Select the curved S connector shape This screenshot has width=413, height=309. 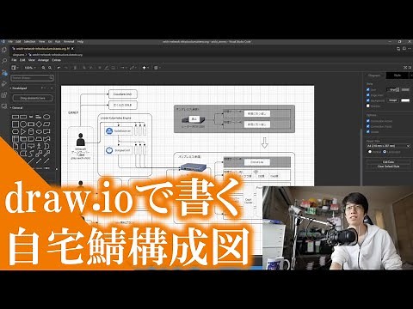31,154
